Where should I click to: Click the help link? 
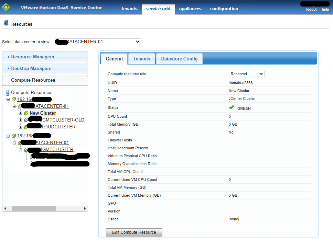(x=325, y=9)
